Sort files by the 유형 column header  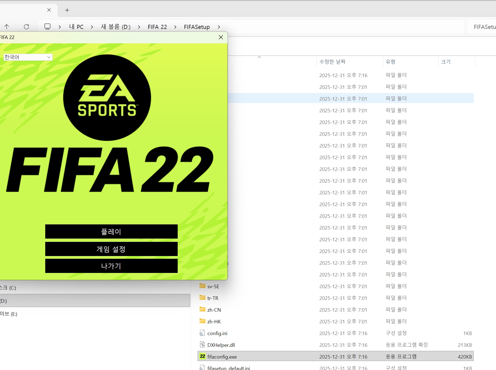point(391,62)
